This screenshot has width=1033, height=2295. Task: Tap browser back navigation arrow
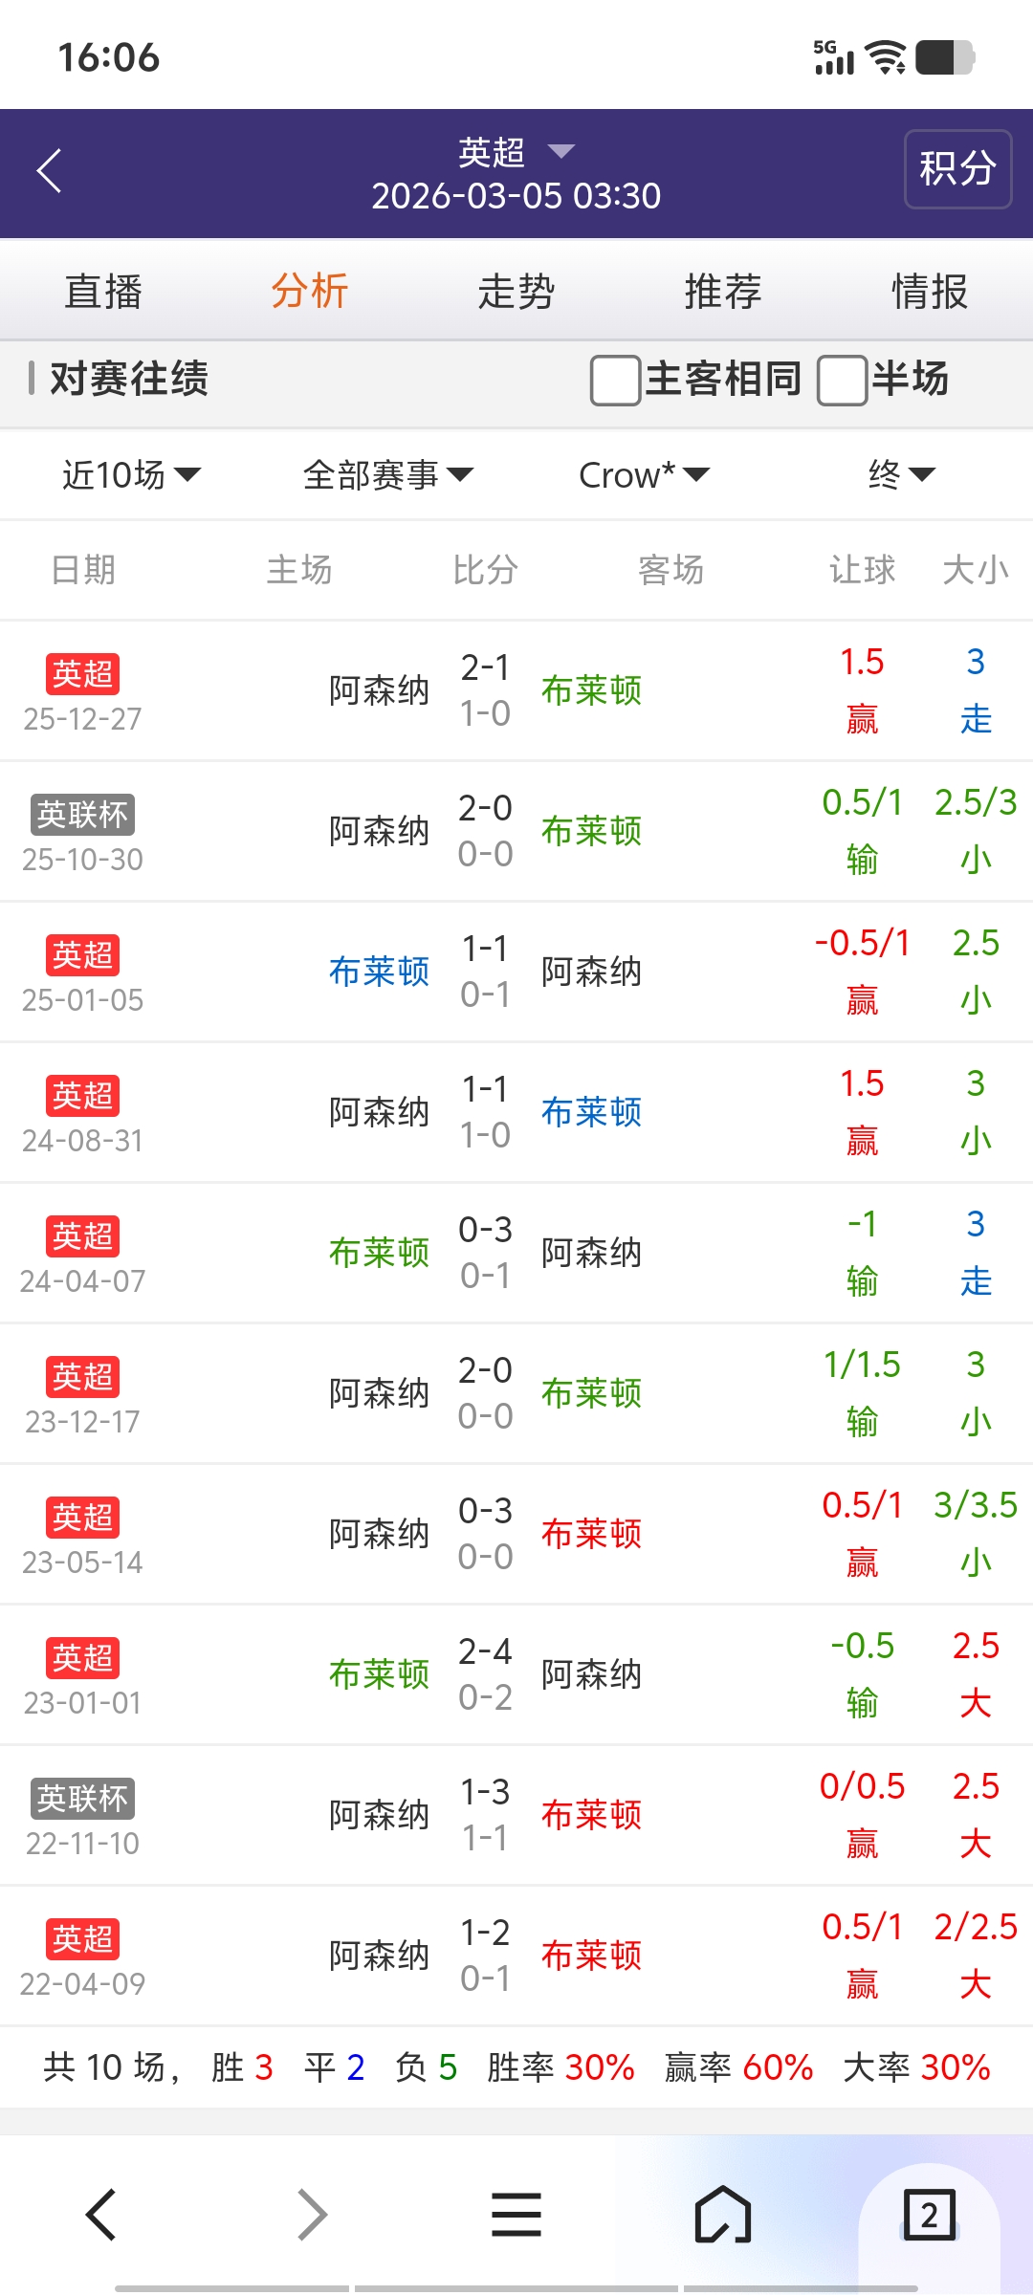(x=101, y=2215)
